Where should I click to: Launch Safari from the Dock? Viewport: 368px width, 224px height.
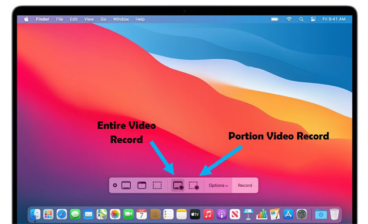[62, 214]
